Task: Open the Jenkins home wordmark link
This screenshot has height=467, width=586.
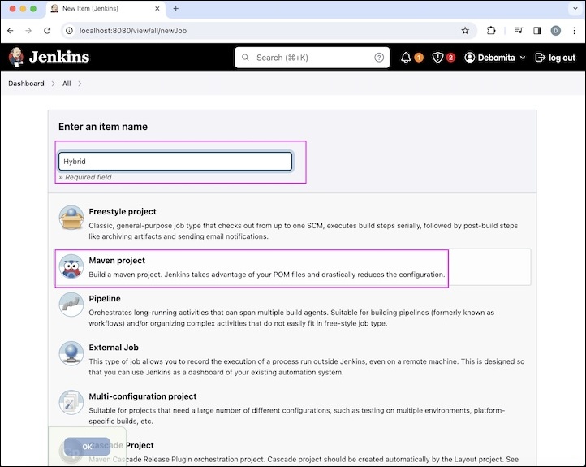Action: pos(59,57)
